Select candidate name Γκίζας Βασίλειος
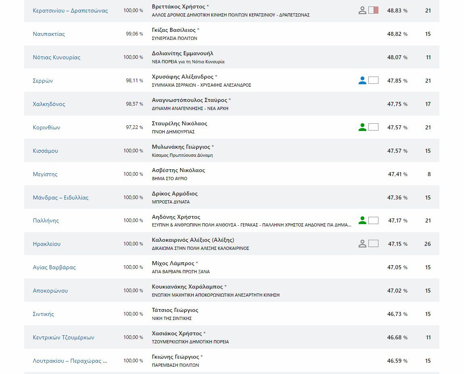The image size is (464, 374). (x=174, y=30)
